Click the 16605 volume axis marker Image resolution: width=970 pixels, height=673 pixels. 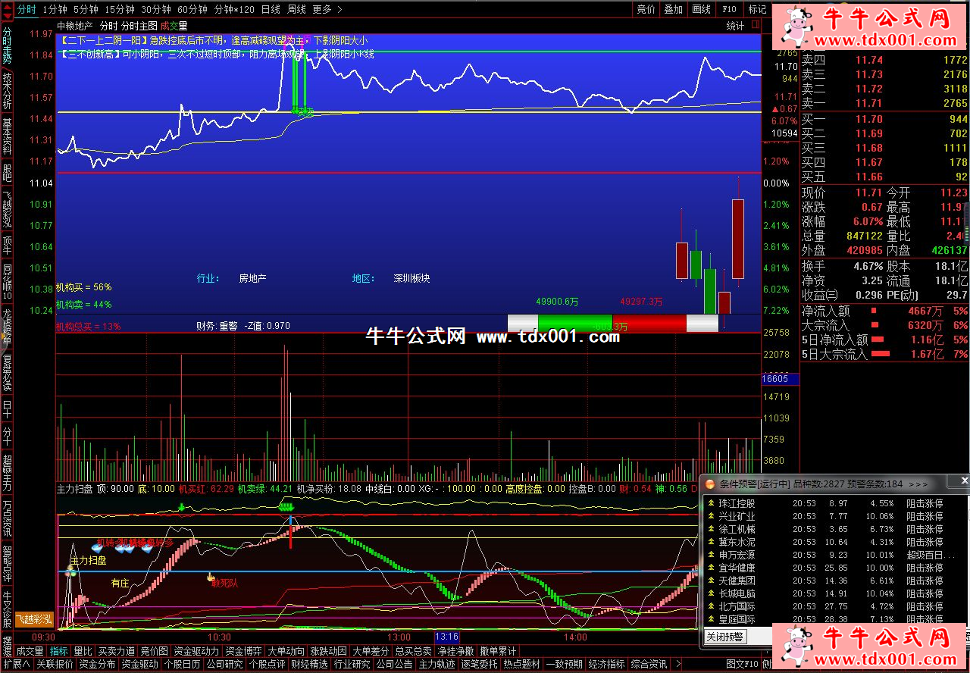781,378
